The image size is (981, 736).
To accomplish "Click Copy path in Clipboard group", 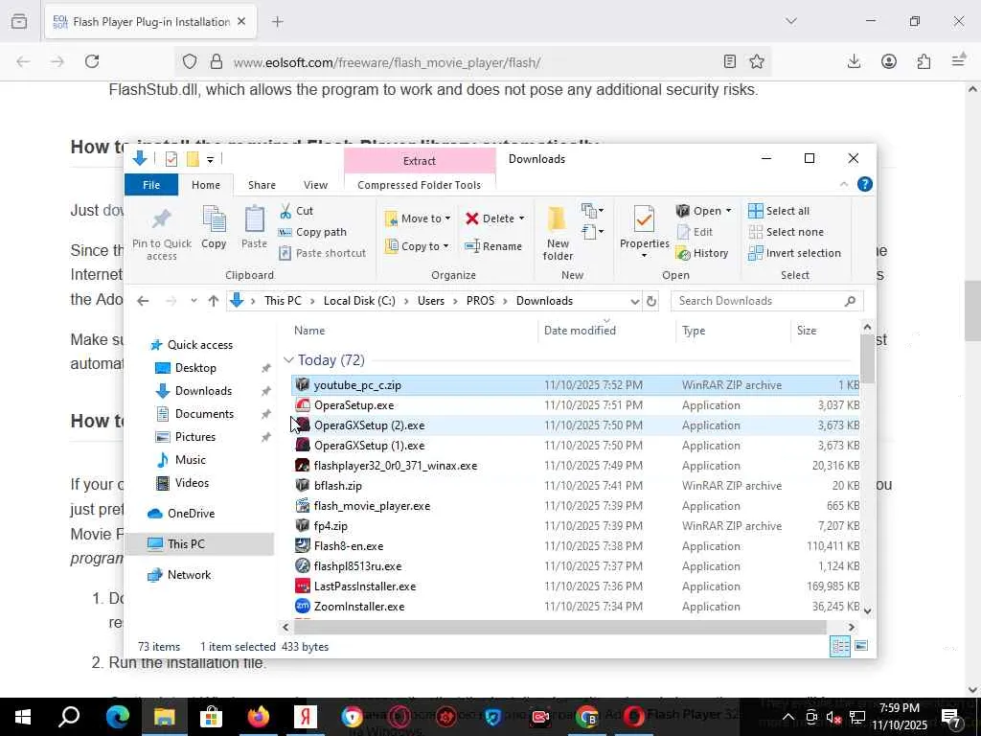I will 313,232.
